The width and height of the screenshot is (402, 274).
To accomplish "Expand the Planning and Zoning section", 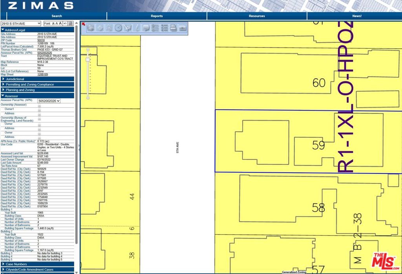I will pos(20,90).
